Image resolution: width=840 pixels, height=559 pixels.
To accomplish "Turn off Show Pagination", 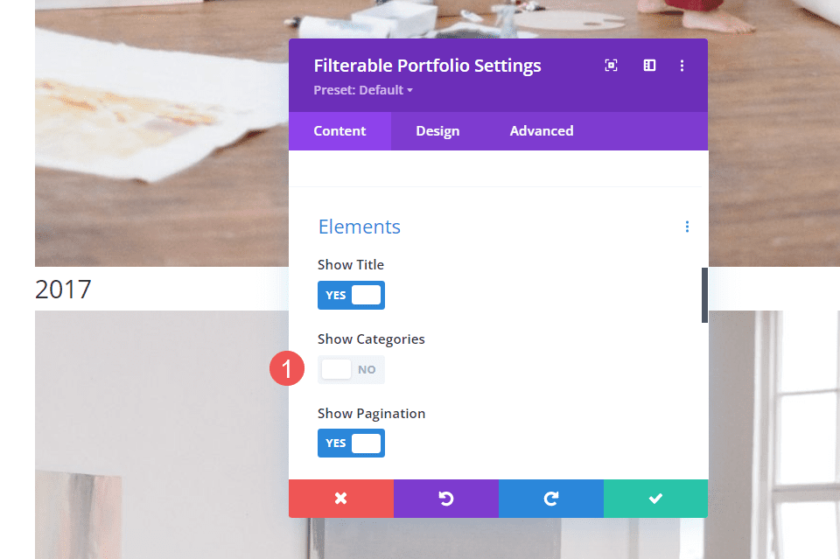I will tap(351, 443).
